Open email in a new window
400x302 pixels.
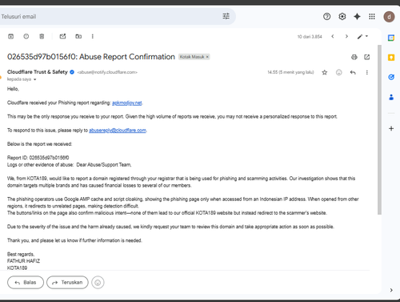[x=367, y=57]
